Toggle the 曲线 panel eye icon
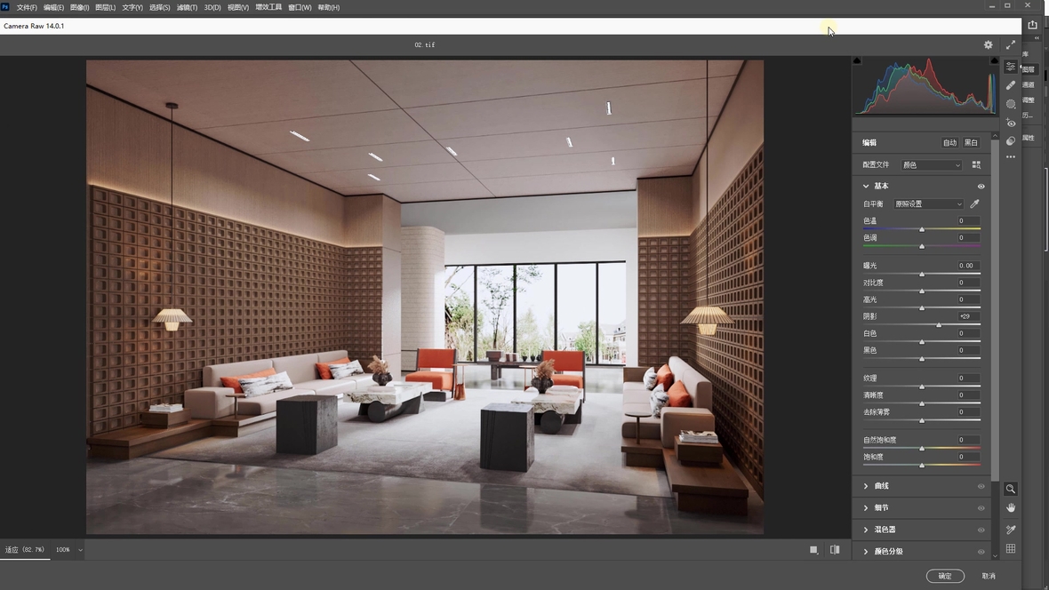The width and height of the screenshot is (1049, 590). coord(981,486)
